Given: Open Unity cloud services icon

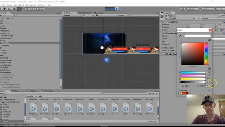Looking at the screenshot, I should point(182,9).
